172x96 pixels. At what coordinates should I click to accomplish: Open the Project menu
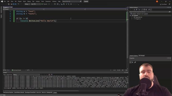coord(20,1)
